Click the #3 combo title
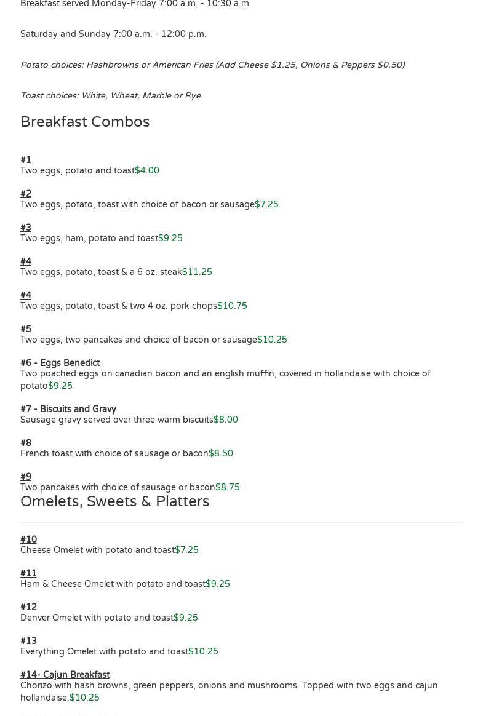Image resolution: width=483 pixels, height=716 pixels. (x=26, y=228)
